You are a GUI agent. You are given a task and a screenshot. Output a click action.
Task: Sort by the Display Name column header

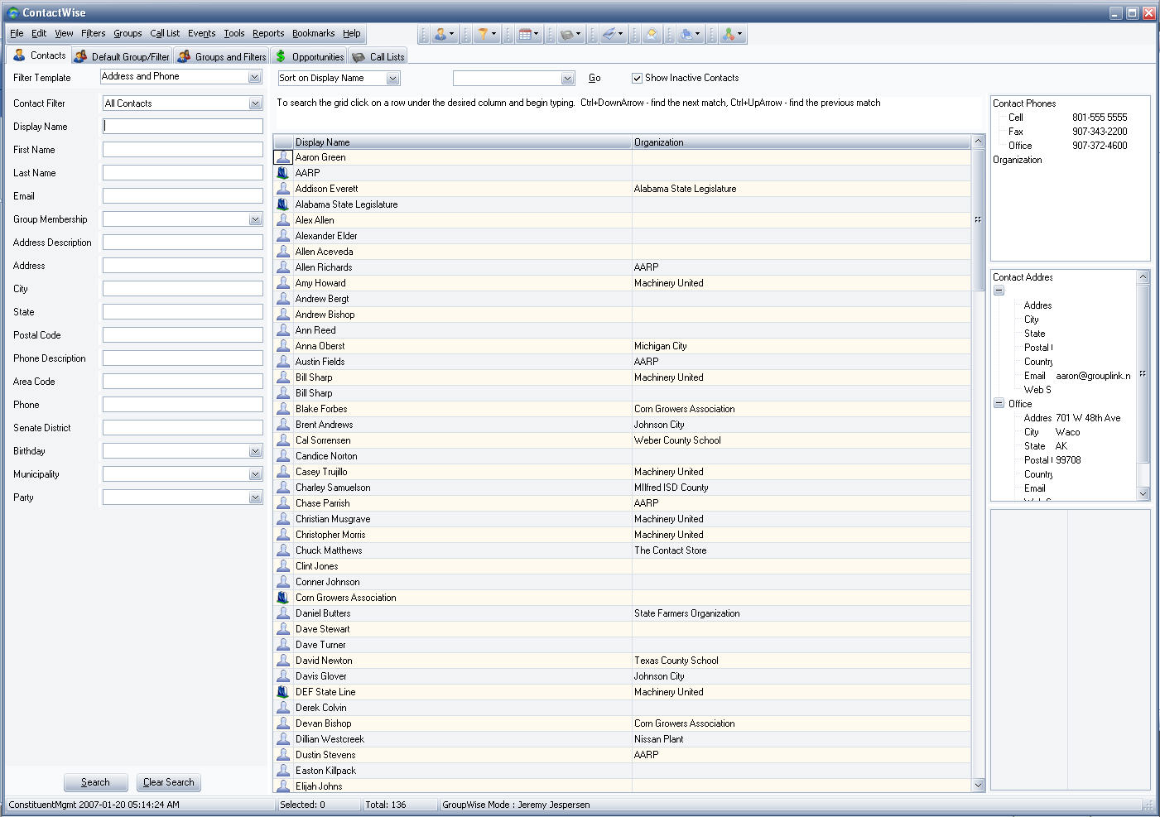click(x=463, y=142)
